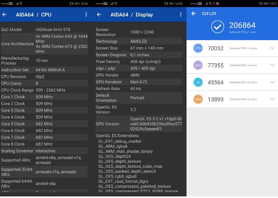Tap the back arrow beside AIDA64 / CPU
This screenshot has width=278, height=198.
click(x=4, y=15)
